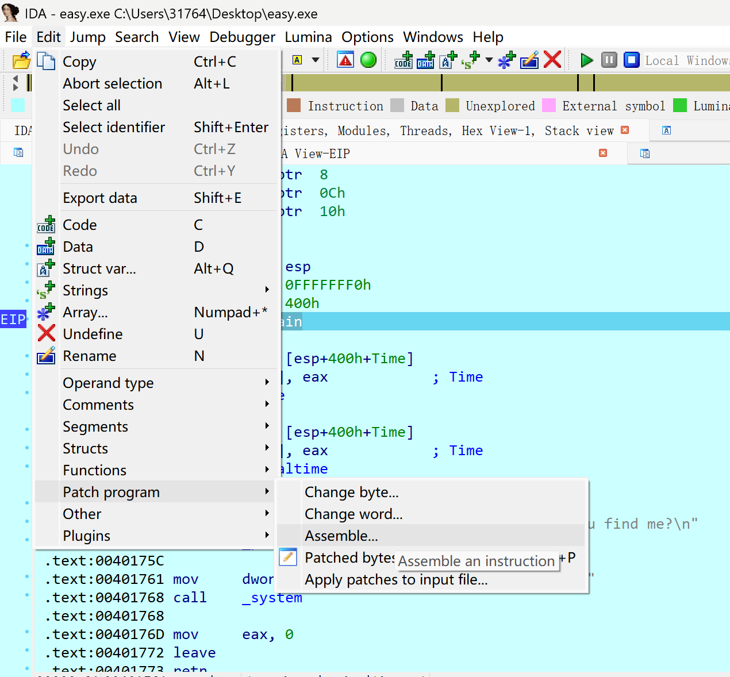730x677 pixels.
Task: Click the toolbar Rename pencil icon
Action: pyautogui.click(x=529, y=60)
